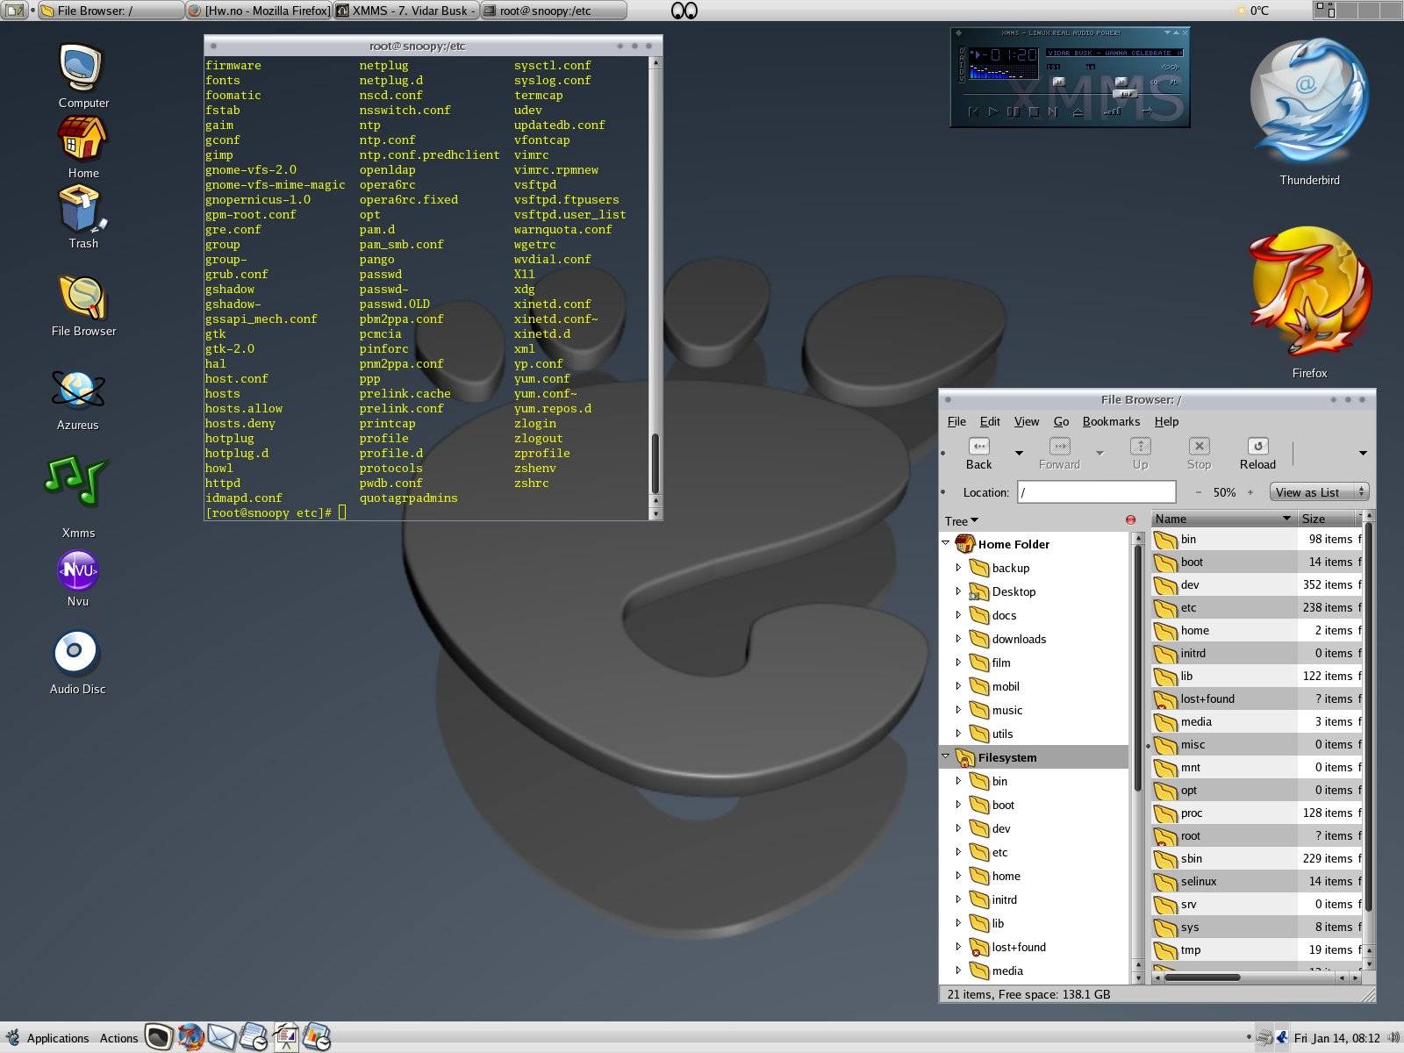Open the View menu in File Browser
The width and height of the screenshot is (1404, 1053).
(1027, 421)
